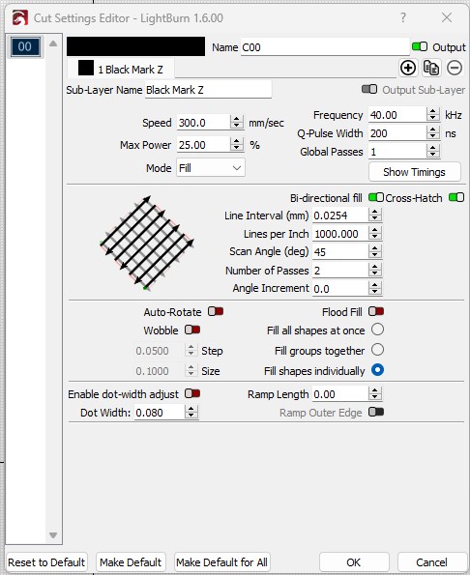Decrease Lines per Inch with down arrow

click(374, 237)
